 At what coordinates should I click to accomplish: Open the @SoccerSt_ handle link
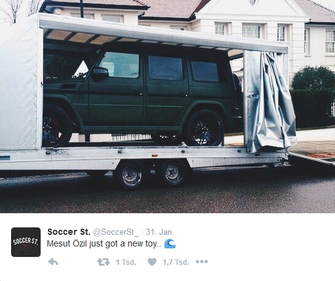click(x=116, y=232)
